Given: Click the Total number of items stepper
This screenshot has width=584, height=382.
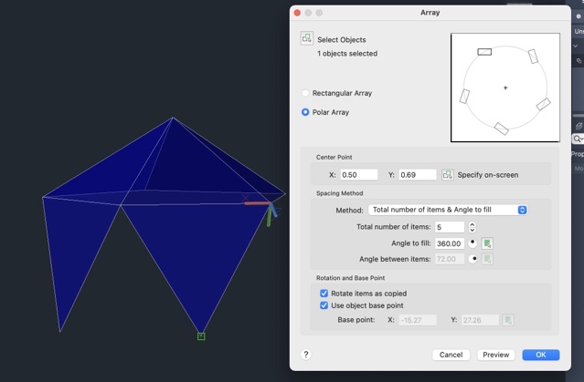Looking at the screenshot, I should coord(473,227).
